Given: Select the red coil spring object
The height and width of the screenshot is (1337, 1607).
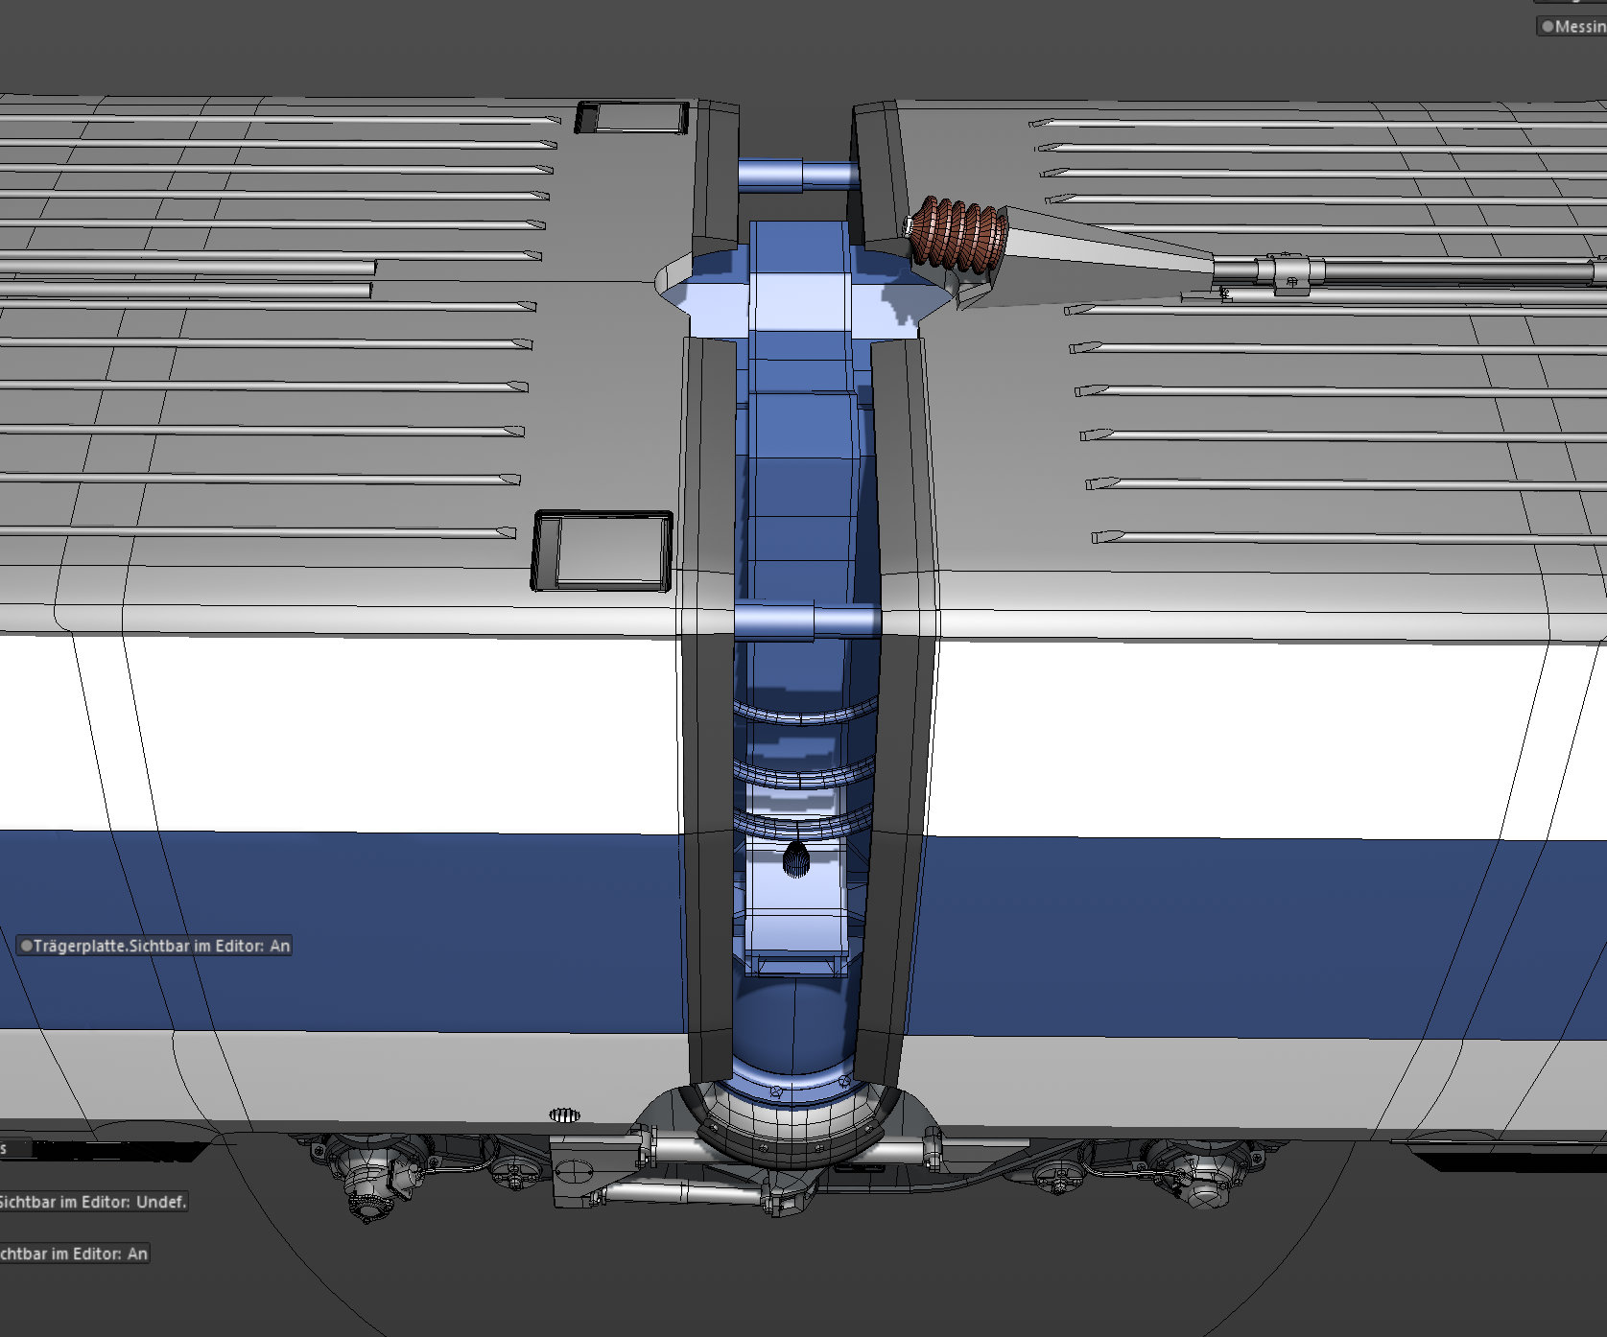Looking at the screenshot, I should point(958,233).
